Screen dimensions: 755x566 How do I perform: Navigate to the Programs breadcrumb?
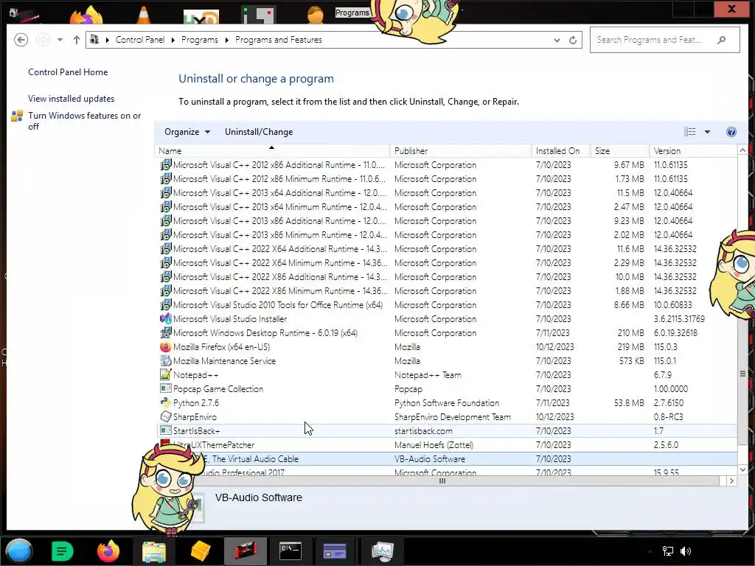[199, 40]
